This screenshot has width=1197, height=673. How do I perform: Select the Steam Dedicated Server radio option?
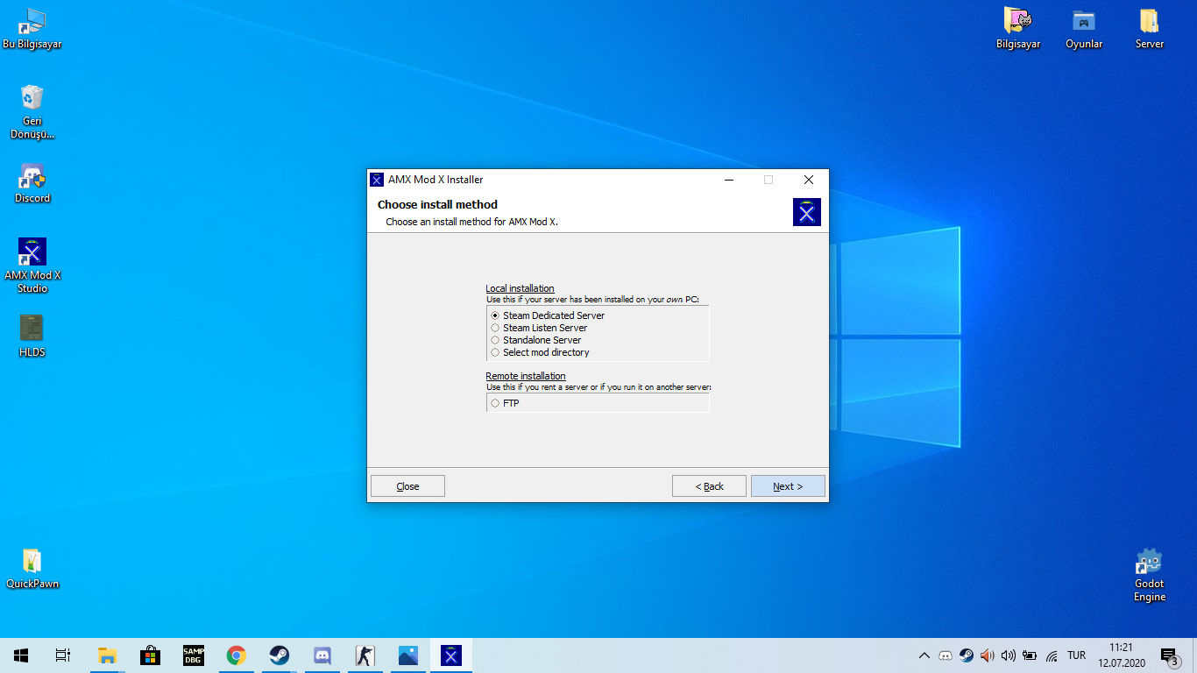495,315
